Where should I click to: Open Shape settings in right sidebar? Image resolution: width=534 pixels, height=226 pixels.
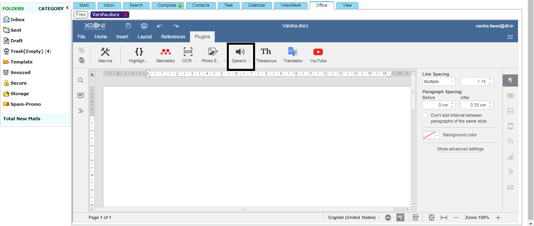click(x=510, y=141)
